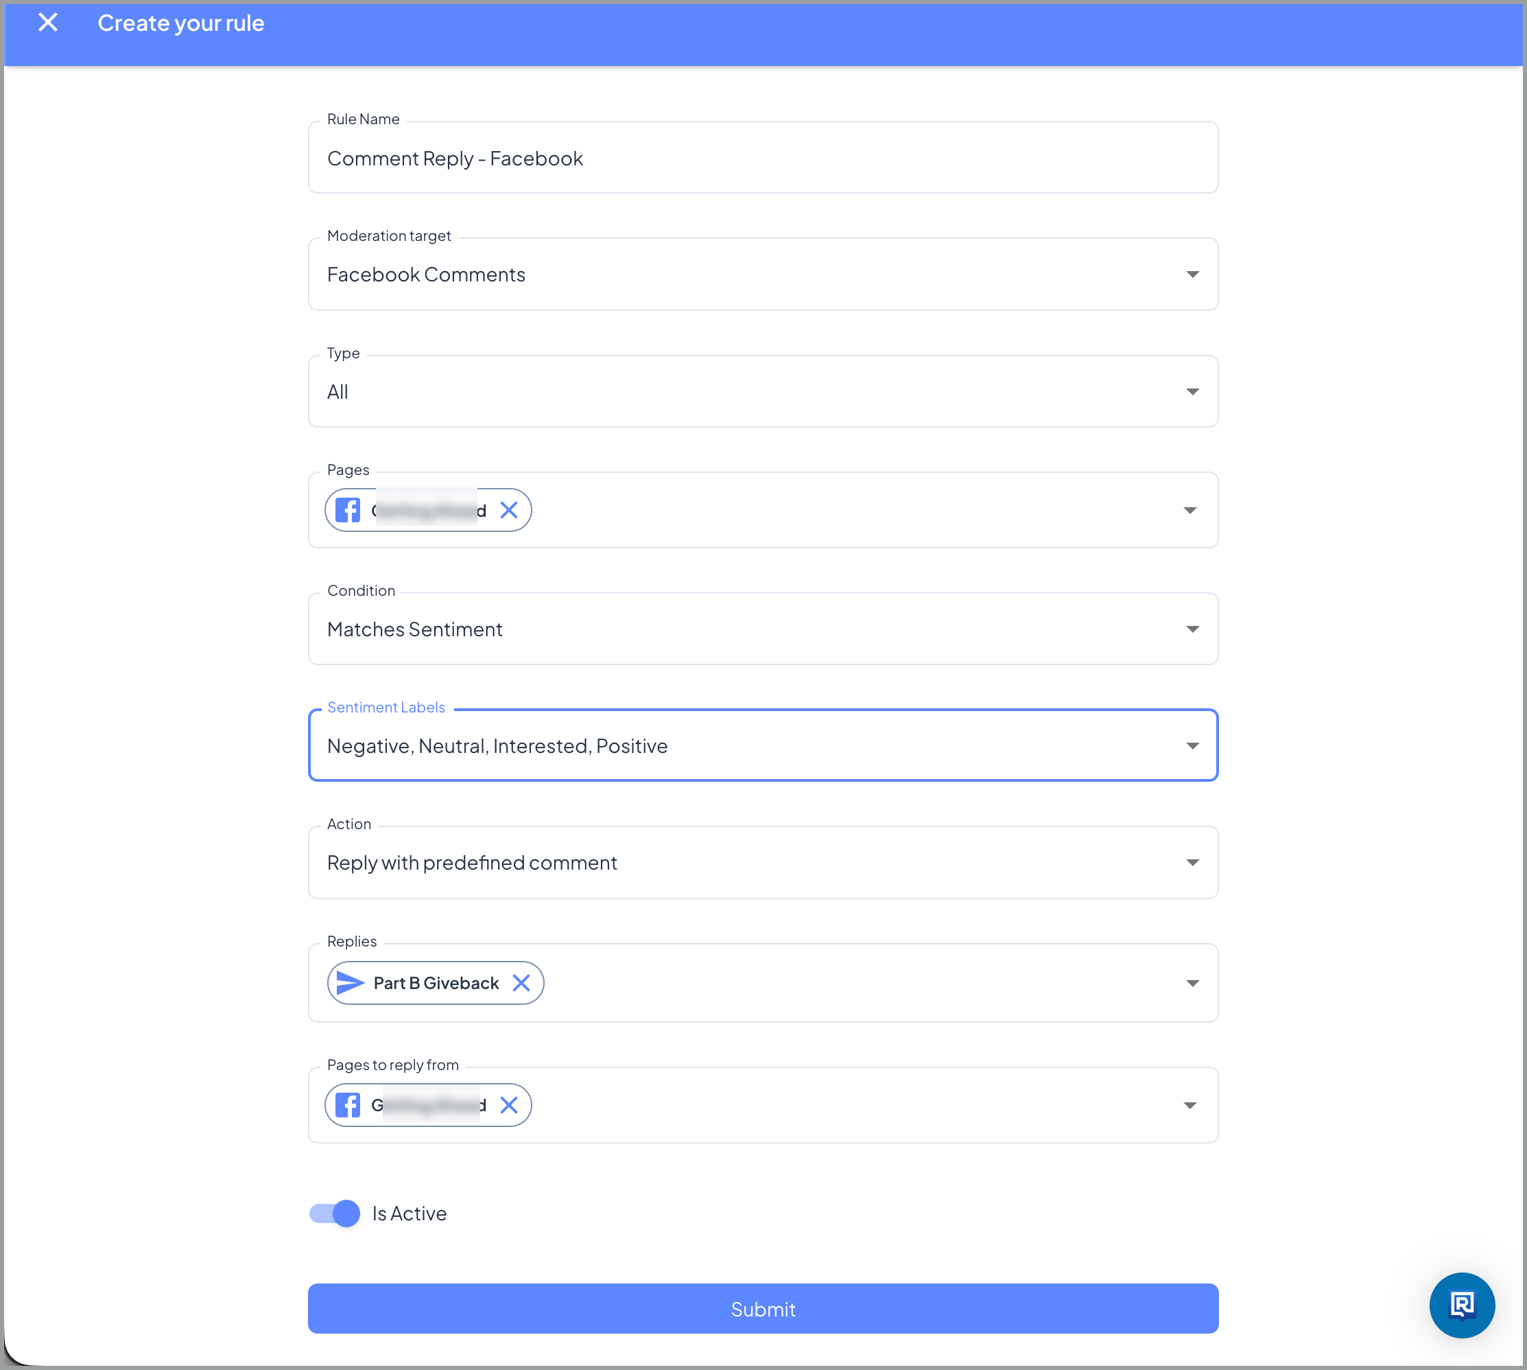Open the Moderation target dropdown
This screenshot has height=1370, width=1527.
point(763,274)
